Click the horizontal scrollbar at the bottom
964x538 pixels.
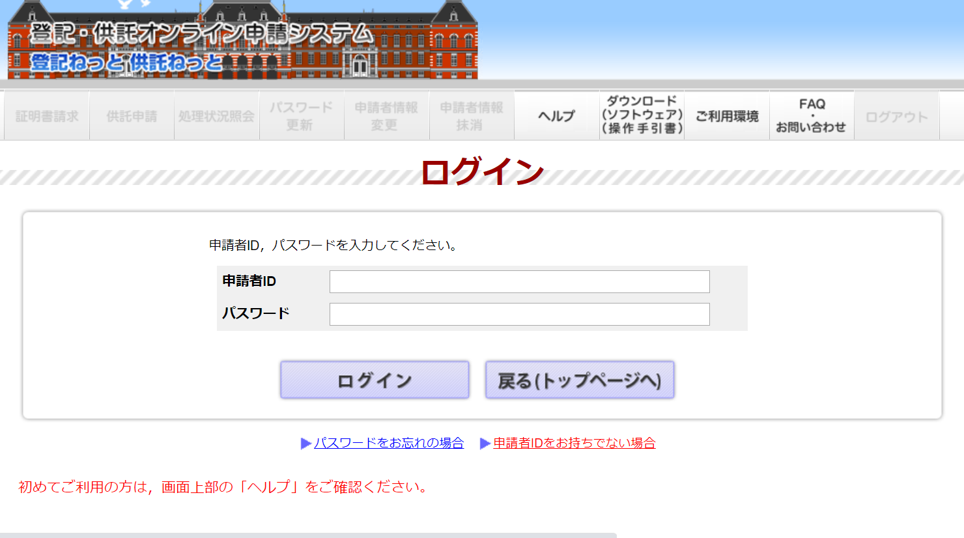pyautogui.click(x=307, y=535)
